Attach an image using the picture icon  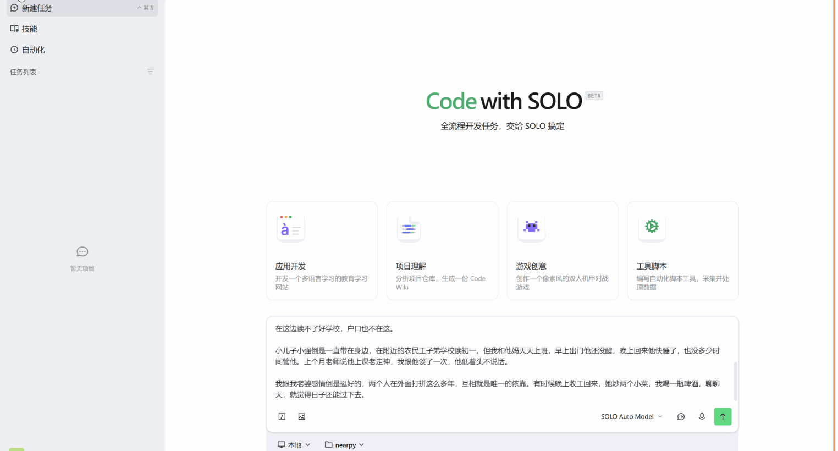302,416
